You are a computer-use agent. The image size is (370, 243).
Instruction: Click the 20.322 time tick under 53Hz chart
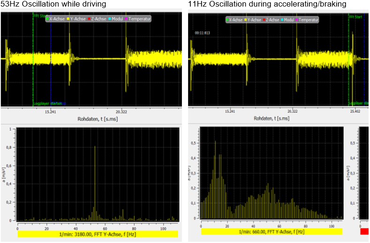click(121, 112)
